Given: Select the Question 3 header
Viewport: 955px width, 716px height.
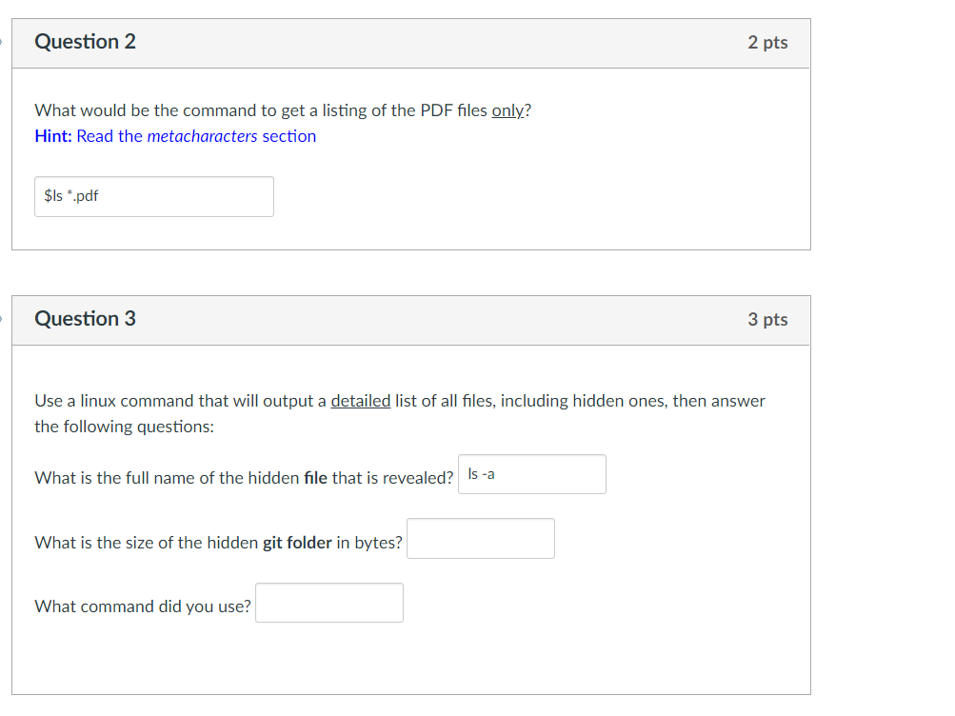Looking at the screenshot, I should [85, 319].
